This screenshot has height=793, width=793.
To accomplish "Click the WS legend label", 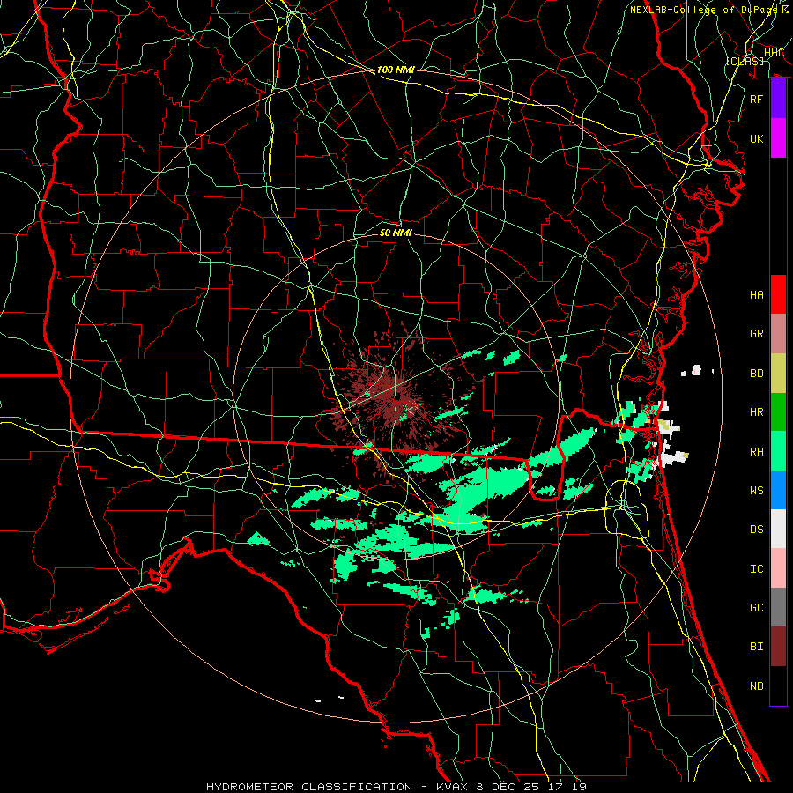I will [757, 491].
